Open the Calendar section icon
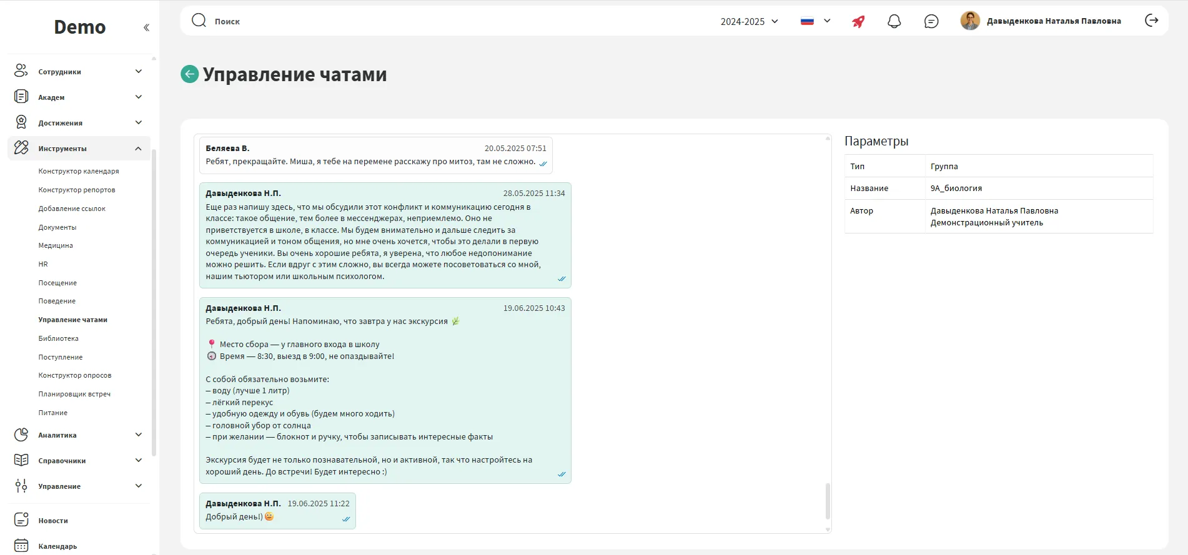The height and width of the screenshot is (555, 1188). click(21, 546)
